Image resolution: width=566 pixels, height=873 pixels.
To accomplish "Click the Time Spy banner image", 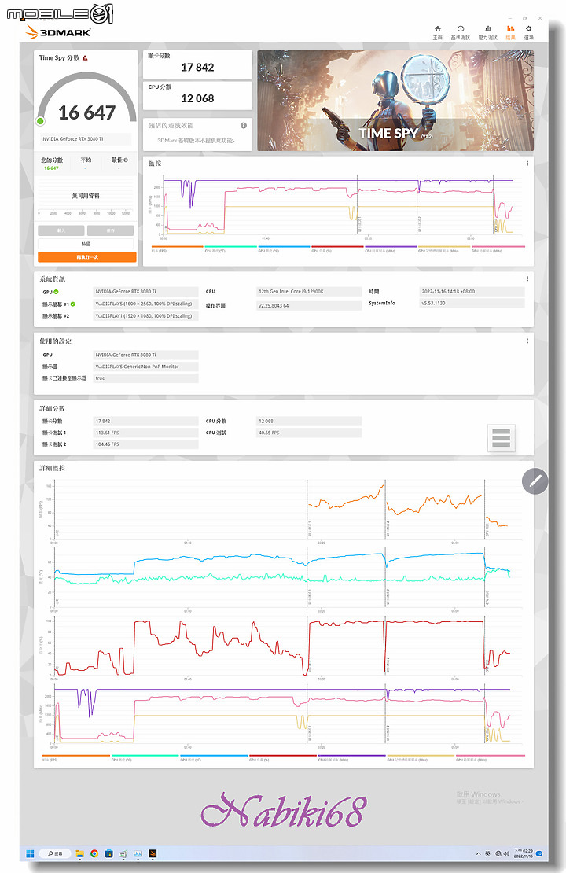I will 395,101.
